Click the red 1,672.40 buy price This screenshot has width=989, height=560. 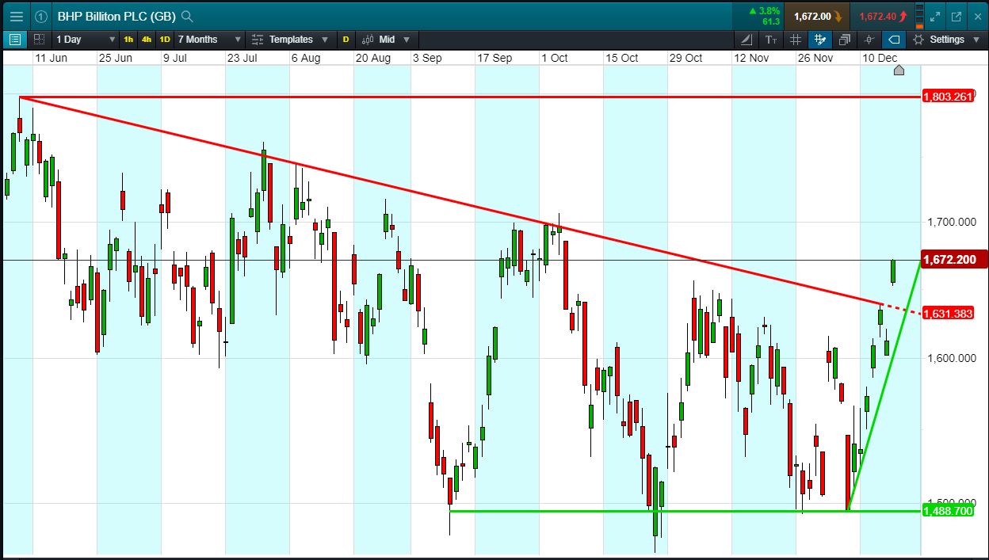[x=883, y=16]
